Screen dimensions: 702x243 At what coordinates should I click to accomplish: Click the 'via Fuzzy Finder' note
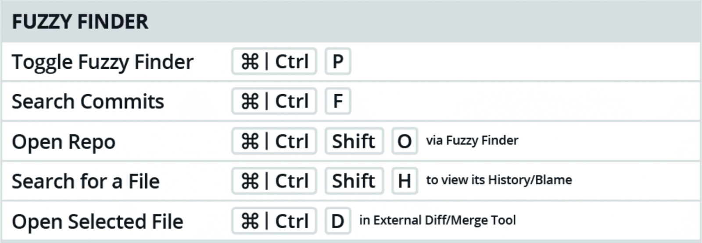(x=472, y=141)
